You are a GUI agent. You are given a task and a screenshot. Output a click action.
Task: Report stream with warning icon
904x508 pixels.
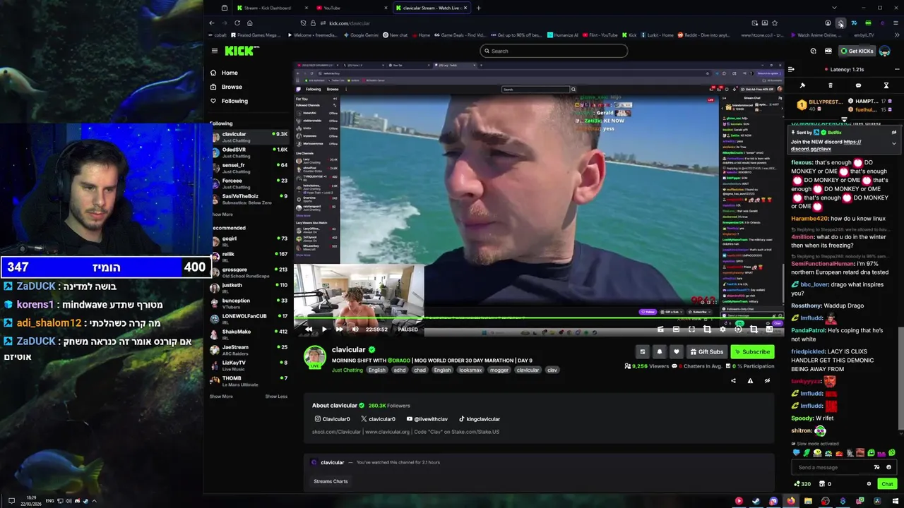click(750, 381)
